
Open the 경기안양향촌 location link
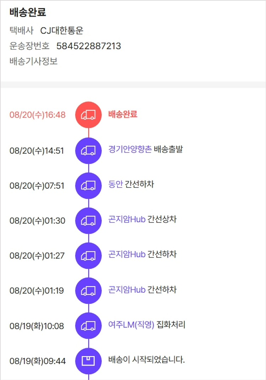point(130,149)
